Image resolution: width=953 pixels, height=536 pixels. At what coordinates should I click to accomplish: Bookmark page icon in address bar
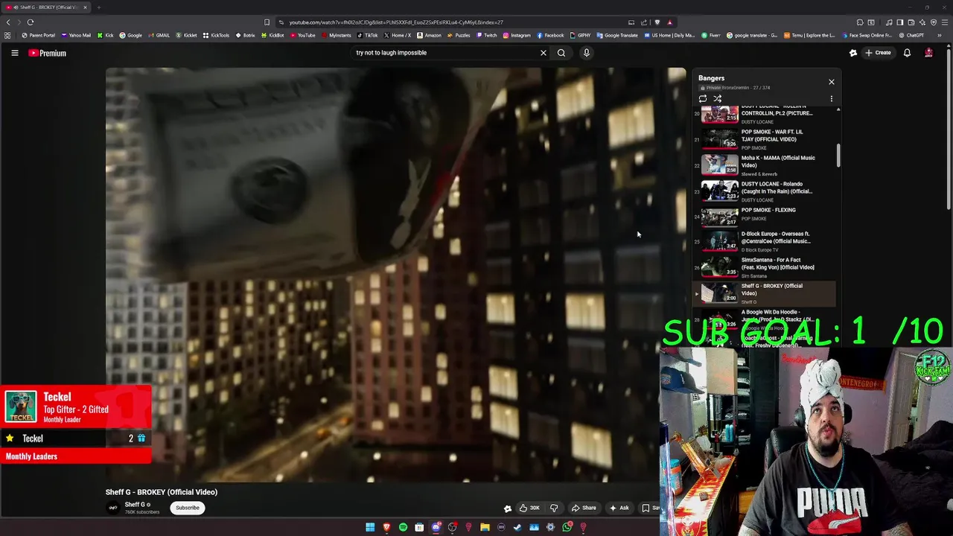tap(267, 22)
